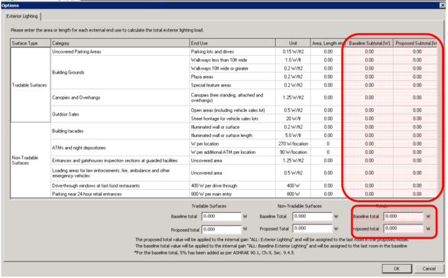Click the 0.15 W/ft2 unit cell

point(293,51)
